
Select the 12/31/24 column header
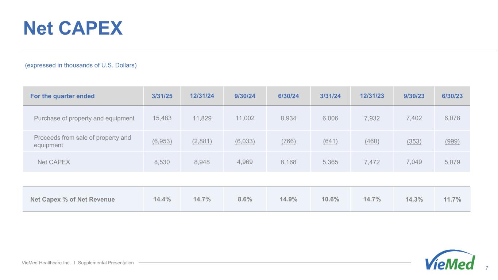point(202,96)
